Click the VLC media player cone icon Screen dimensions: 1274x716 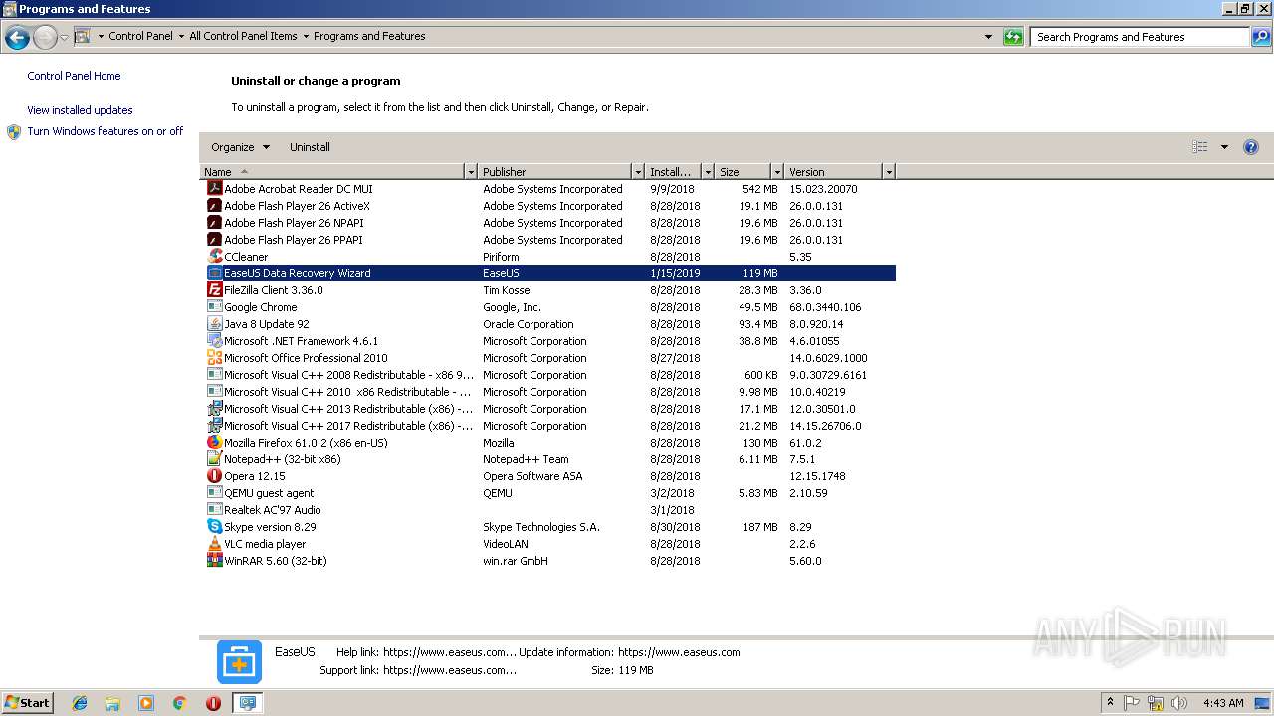point(214,544)
